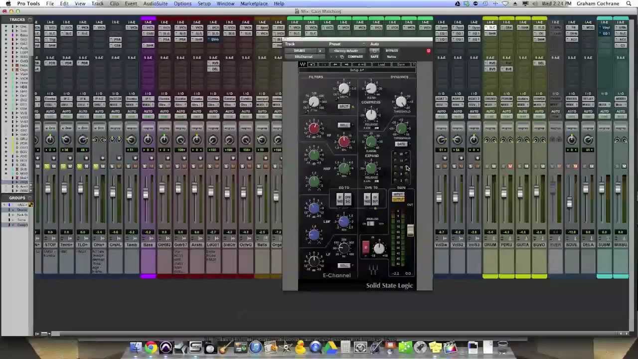This screenshot has height=359, width=638.
Task: Click the Load button in Waves toolbar
Action: pyautogui.click(x=381, y=64)
